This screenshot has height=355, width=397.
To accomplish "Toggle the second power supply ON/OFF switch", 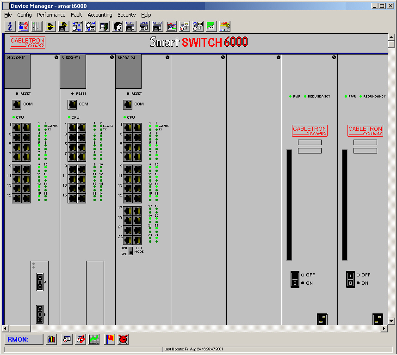I will coord(351,279).
